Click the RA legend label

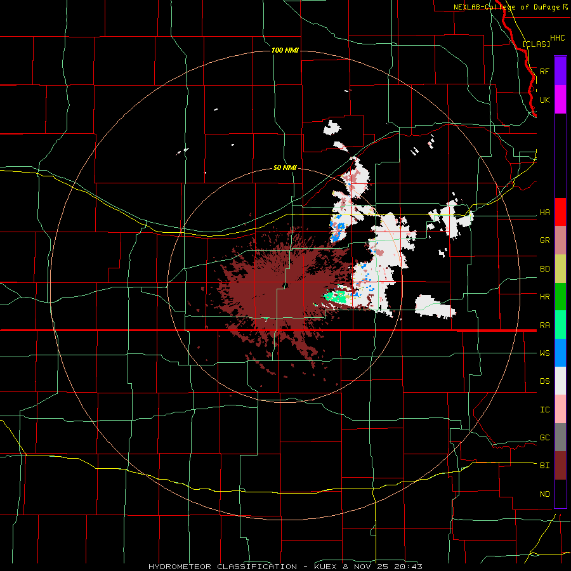click(544, 325)
